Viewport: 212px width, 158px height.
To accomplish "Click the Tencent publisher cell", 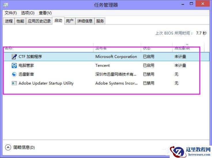I will click(103, 65).
